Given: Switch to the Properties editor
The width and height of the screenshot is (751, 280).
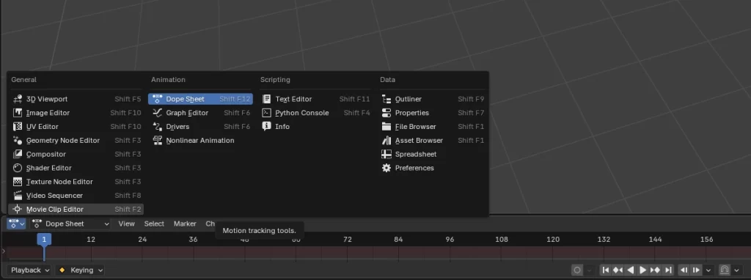Looking at the screenshot, I should [x=433, y=113].
